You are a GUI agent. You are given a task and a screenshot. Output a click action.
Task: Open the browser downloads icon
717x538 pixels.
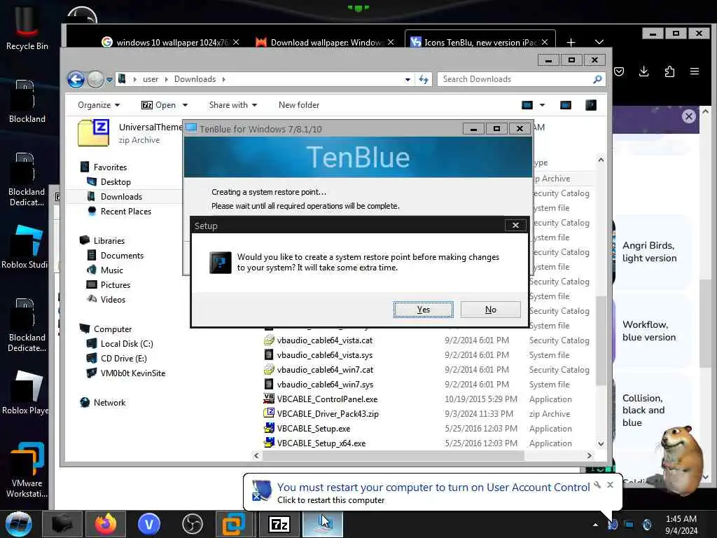tap(644, 71)
